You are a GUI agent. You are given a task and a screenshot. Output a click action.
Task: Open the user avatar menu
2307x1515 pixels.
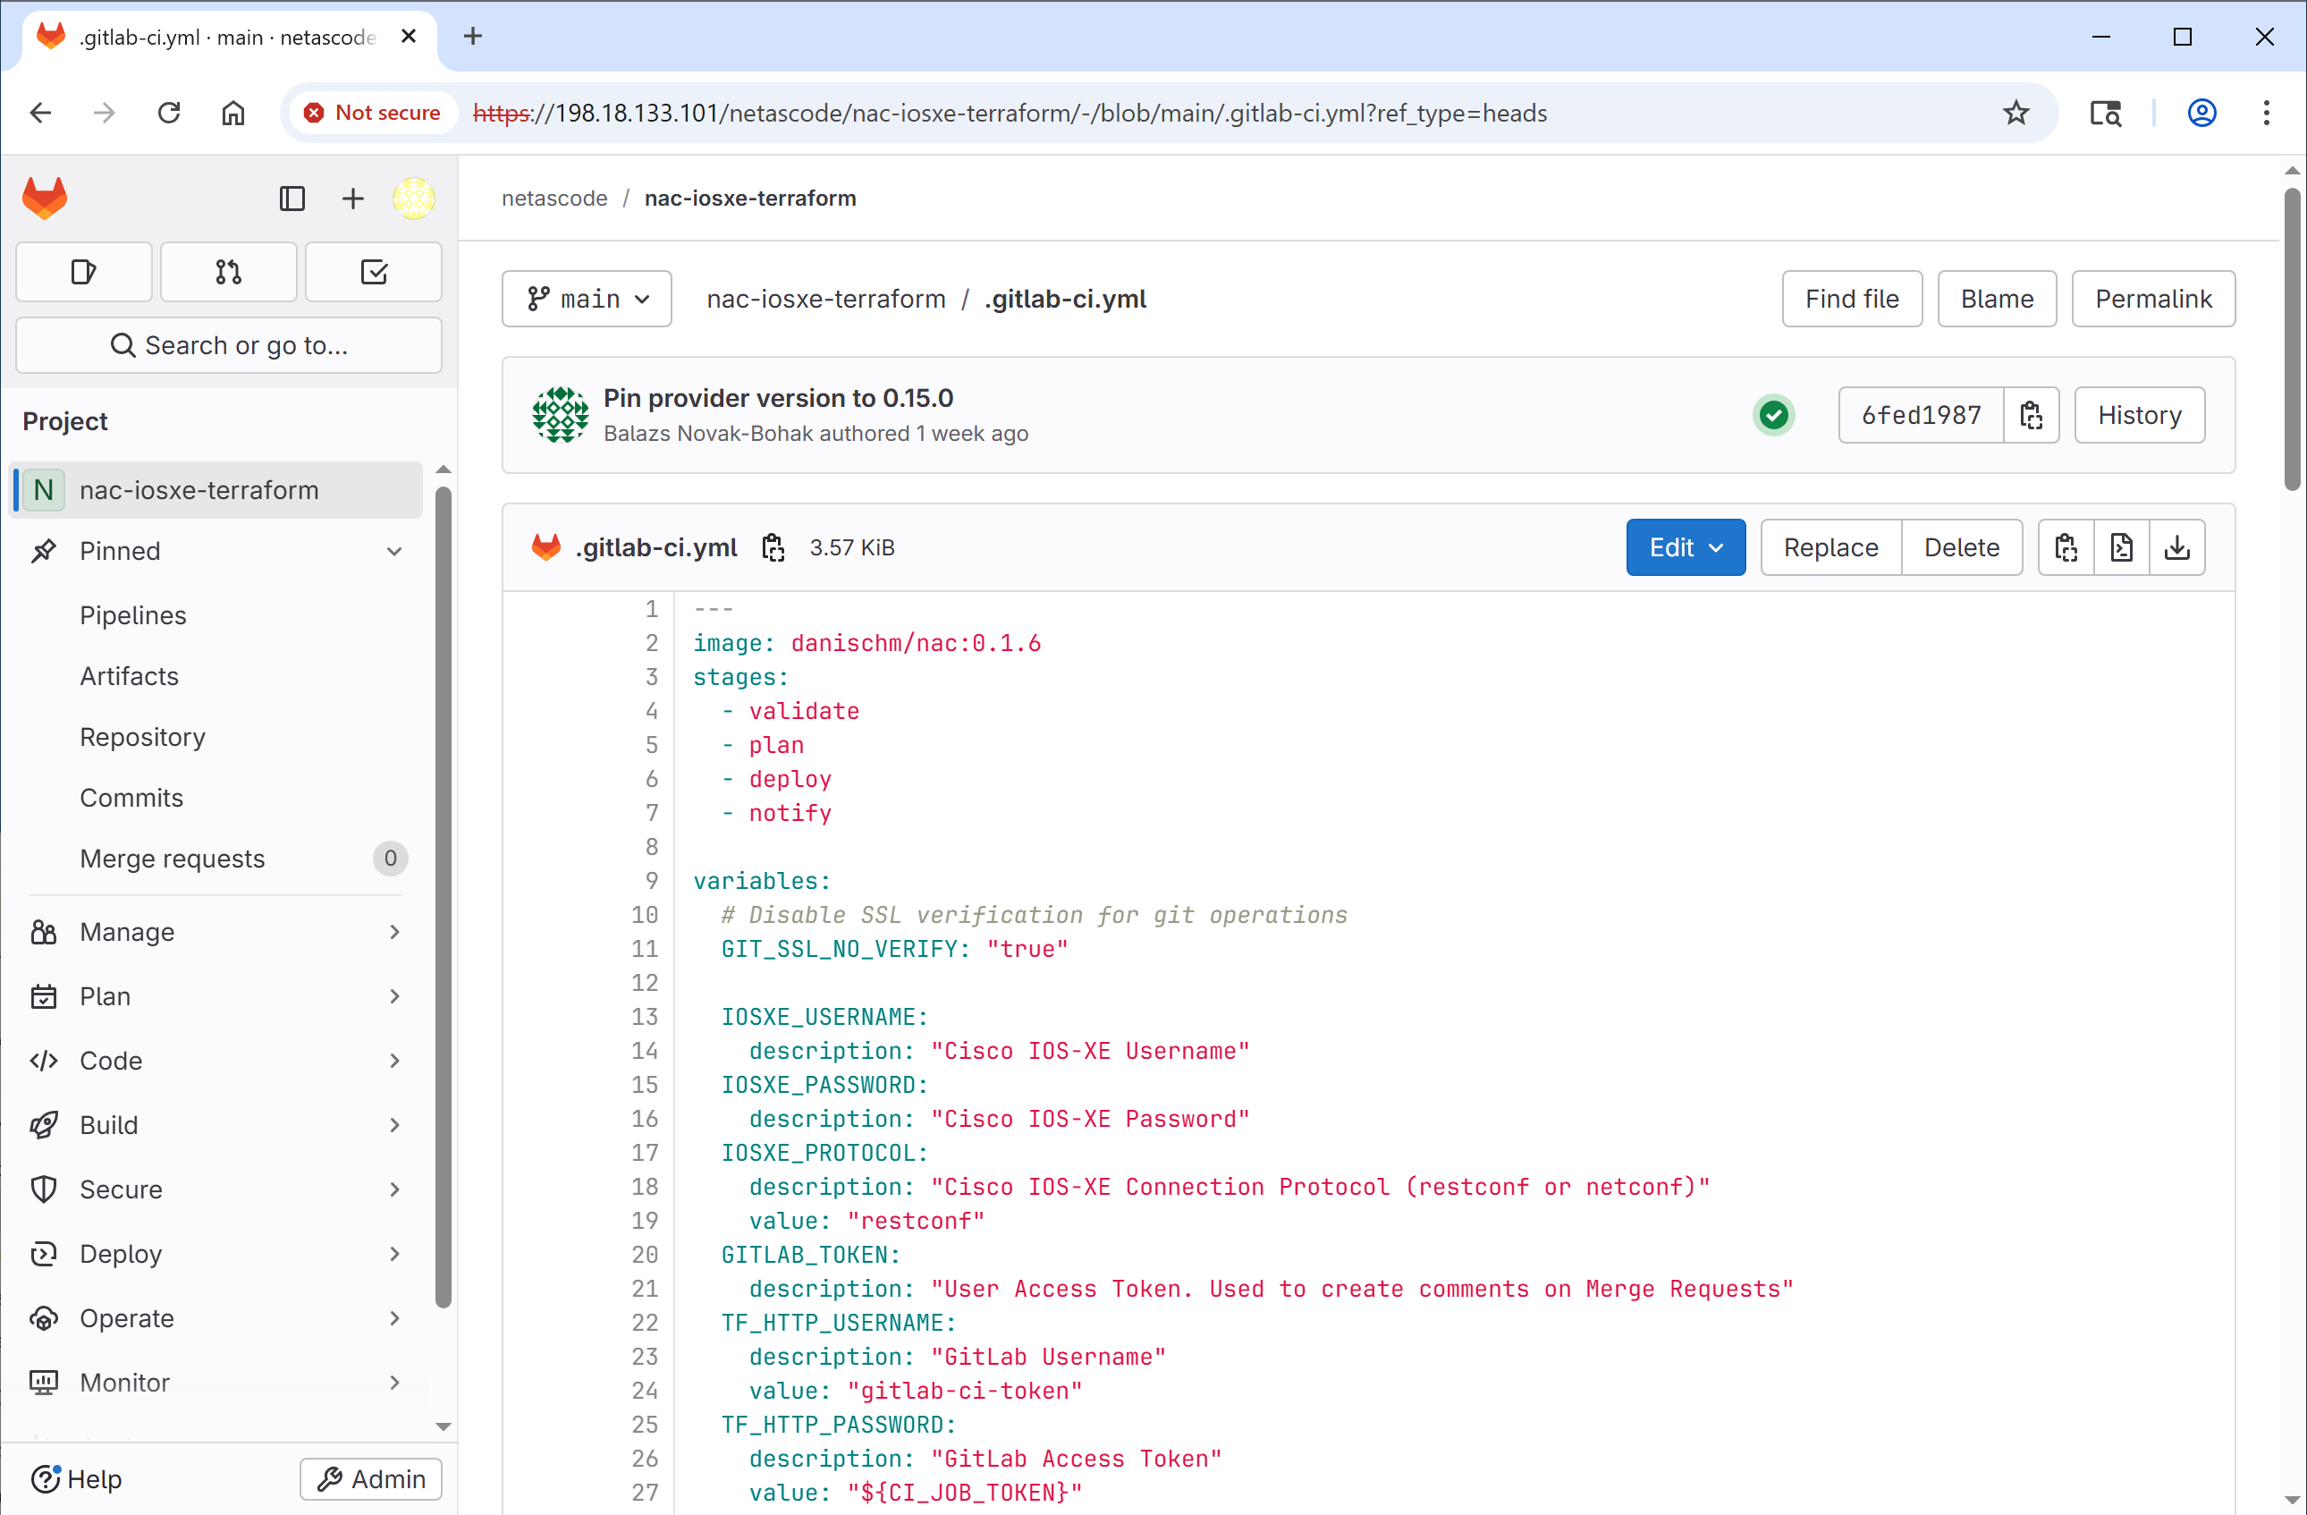(413, 199)
